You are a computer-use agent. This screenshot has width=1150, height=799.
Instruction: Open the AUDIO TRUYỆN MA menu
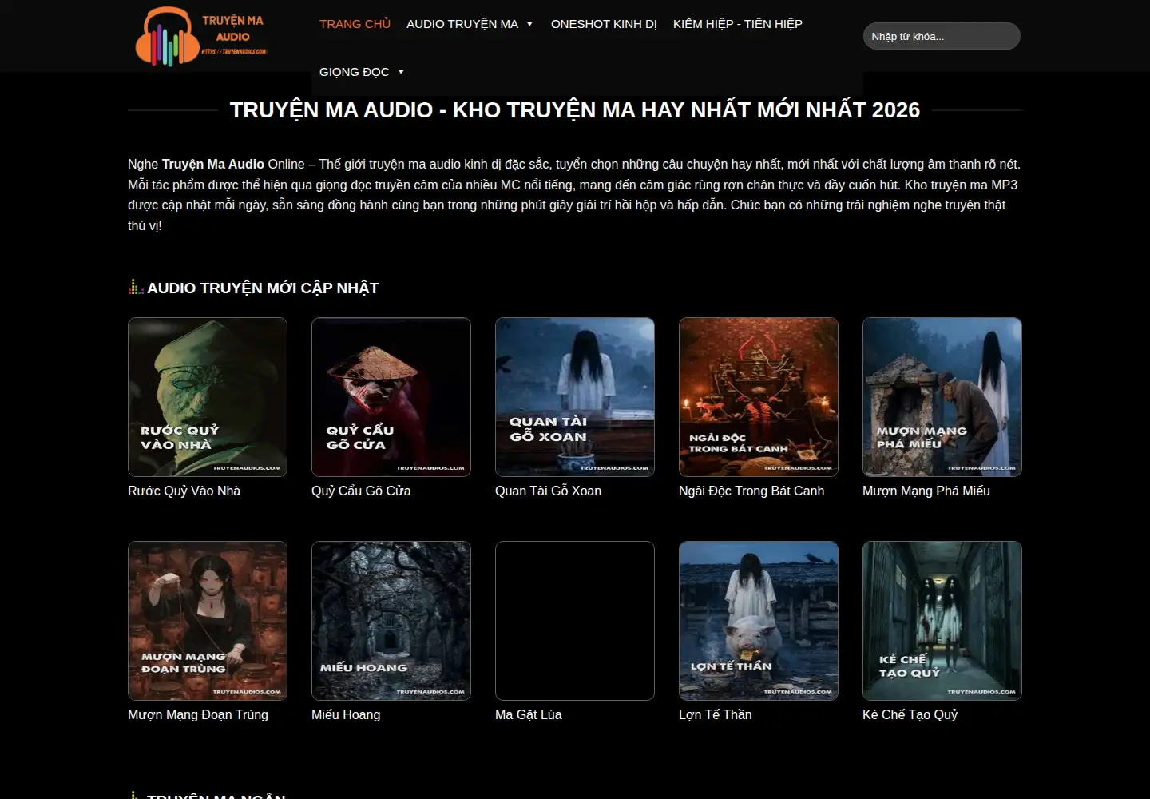[x=462, y=24]
